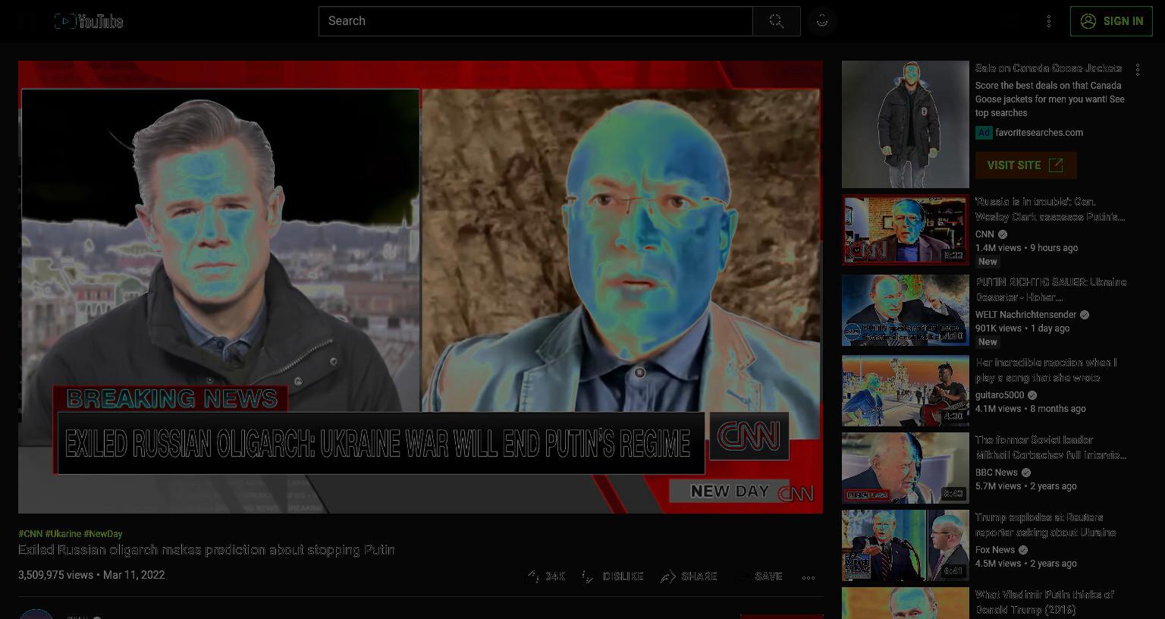Click the BBC News channel name
1165x619 pixels.
point(997,473)
